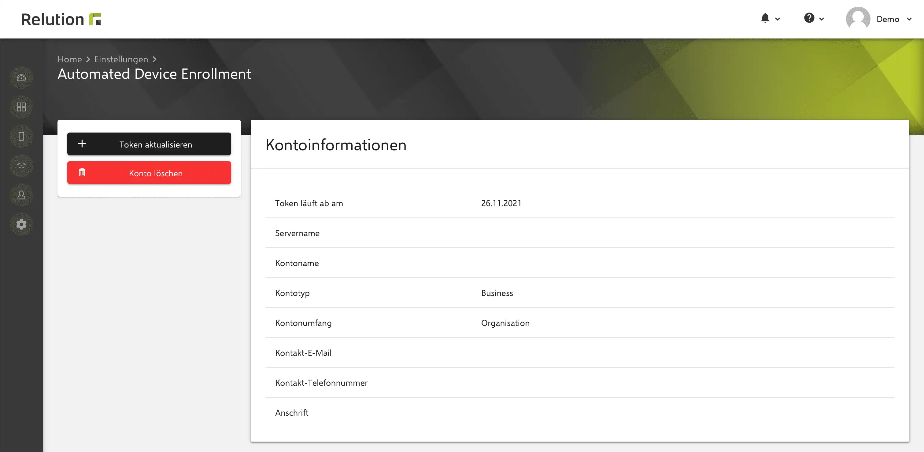
Task: Click the Token aktualisieren button
Action: pos(149,144)
